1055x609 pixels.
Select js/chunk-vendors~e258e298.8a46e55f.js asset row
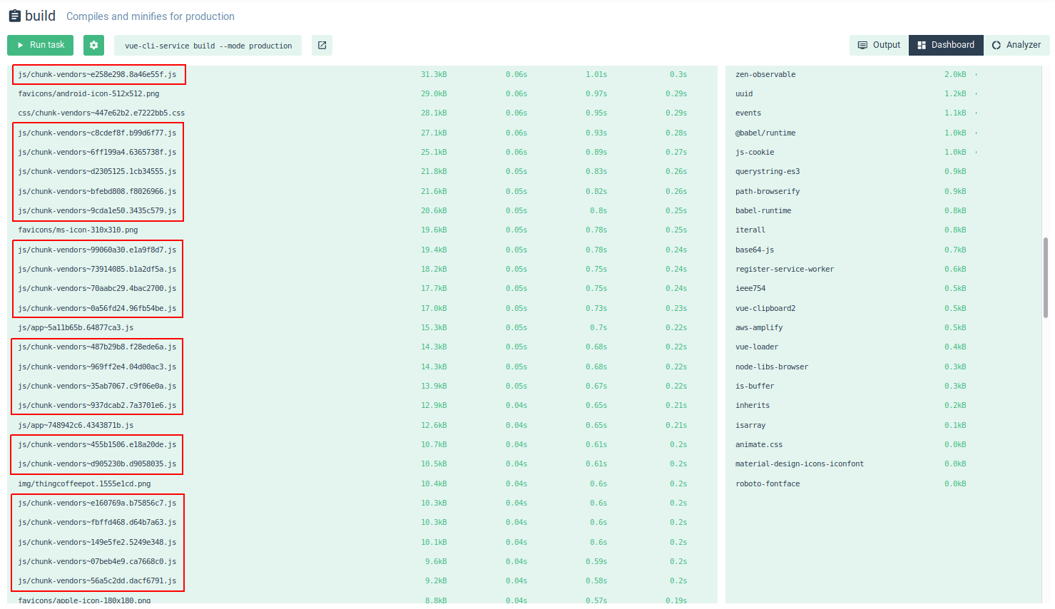point(97,74)
